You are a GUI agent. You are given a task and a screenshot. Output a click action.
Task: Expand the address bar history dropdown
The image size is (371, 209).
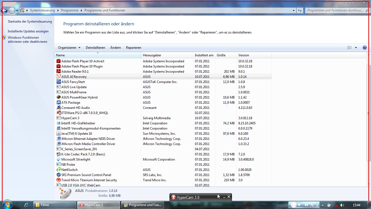click(294, 10)
